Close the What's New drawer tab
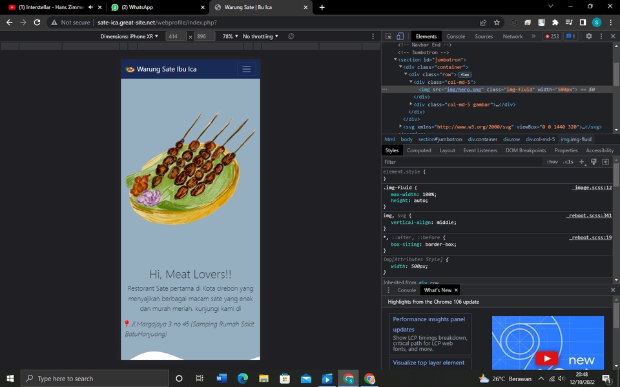 tap(456, 290)
